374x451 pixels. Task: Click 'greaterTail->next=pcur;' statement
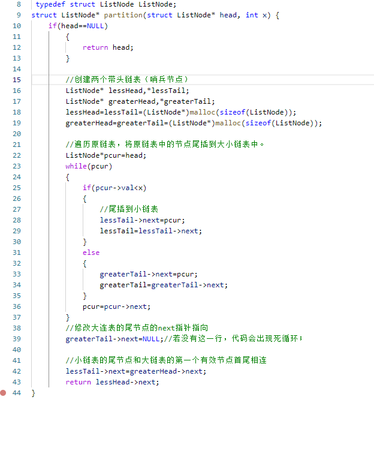pyautogui.click(x=149, y=274)
